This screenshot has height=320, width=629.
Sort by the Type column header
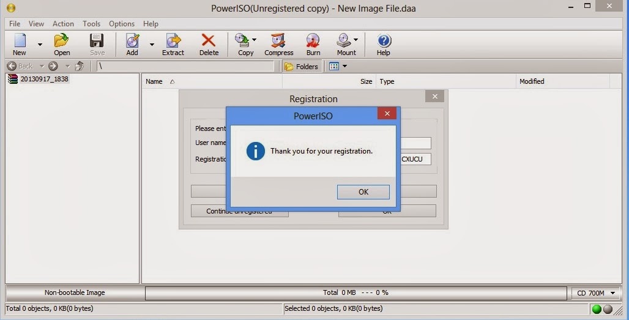pyautogui.click(x=445, y=81)
